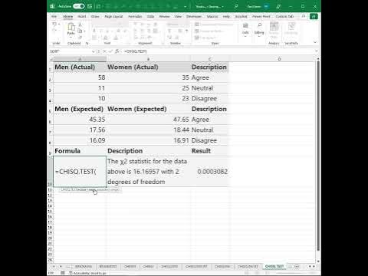This screenshot has width=368, height=276.
Task: Click the macro recording icon in status bar
Action: click(x=63, y=273)
